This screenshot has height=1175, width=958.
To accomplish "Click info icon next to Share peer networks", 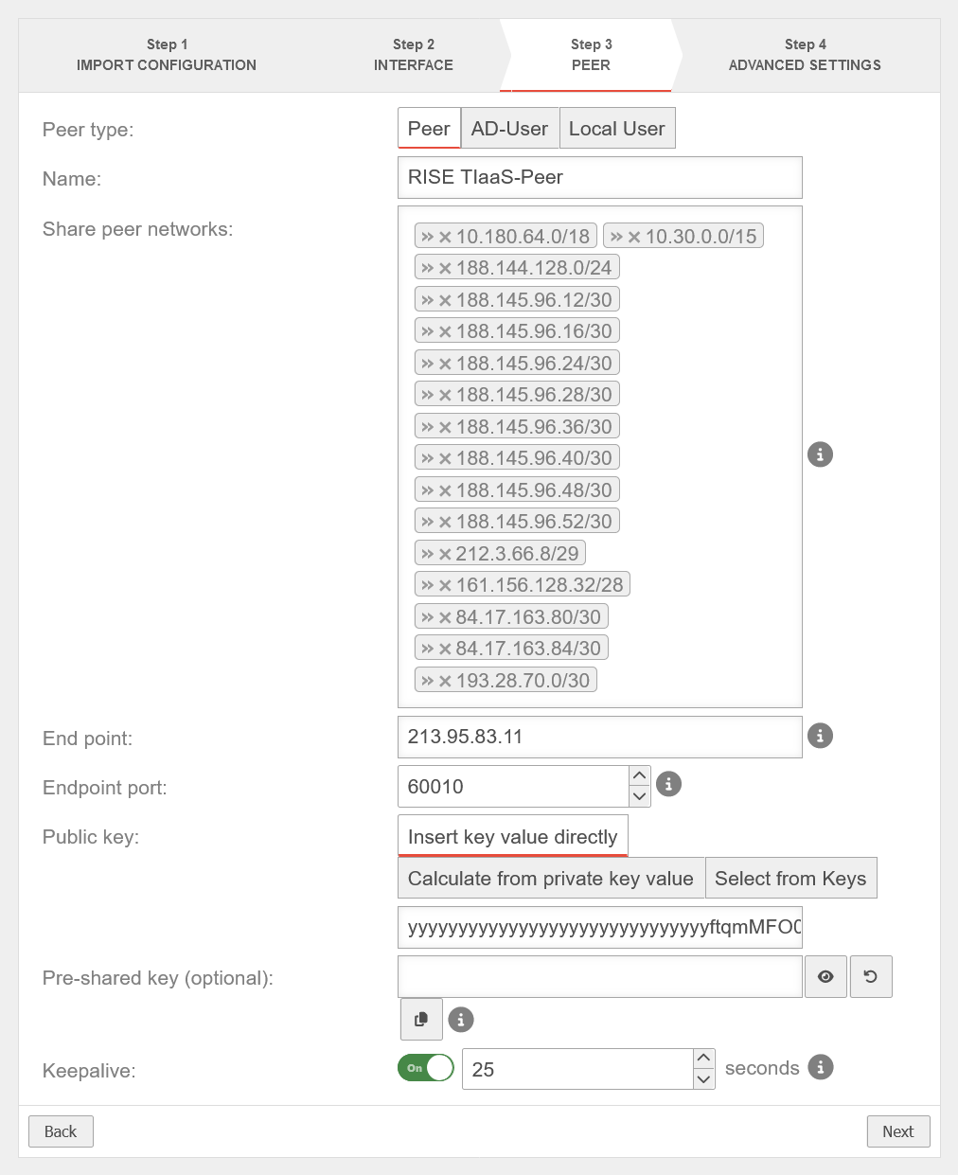I will tap(820, 454).
